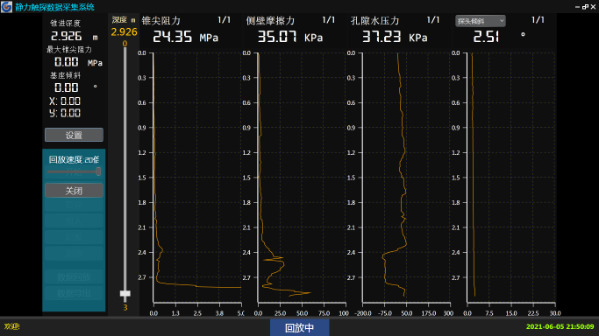Select the dimmed 数据导出 button
599x336 pixels.
coord(74,293)
